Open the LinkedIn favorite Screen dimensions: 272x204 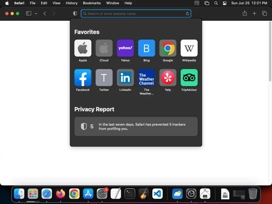point(125,78)
